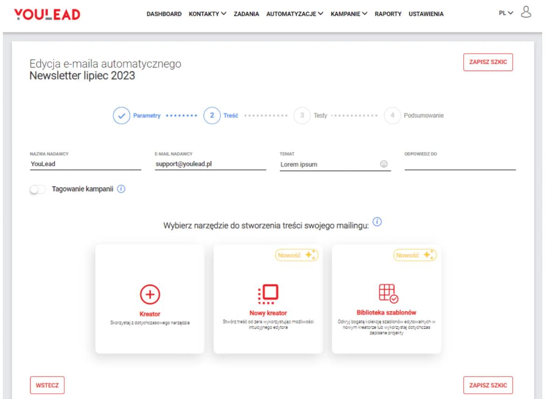Enable the Tagowanie kampanii switch
Image resolution: width=560 pixels, height=399 pixels.
[38, 190]
